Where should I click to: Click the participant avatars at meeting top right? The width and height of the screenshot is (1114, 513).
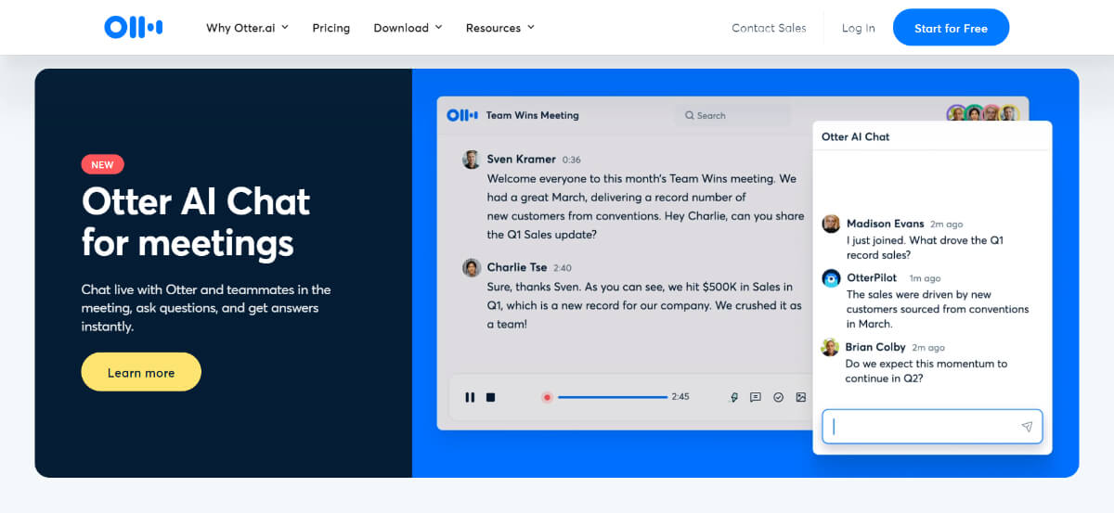[x=983, y=113]
